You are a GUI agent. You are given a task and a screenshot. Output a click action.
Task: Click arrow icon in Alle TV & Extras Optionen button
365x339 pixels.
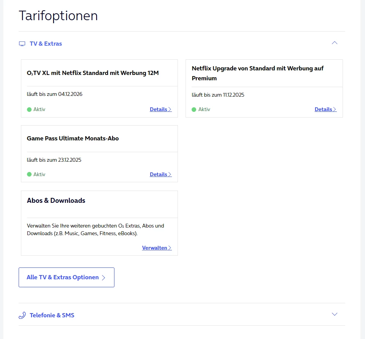click(x=103, y=278)
